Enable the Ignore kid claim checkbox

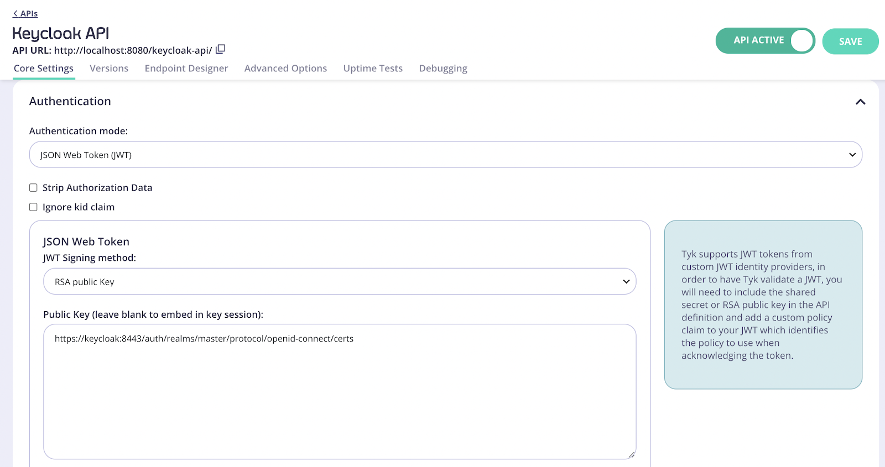click(x=33, y=207)
